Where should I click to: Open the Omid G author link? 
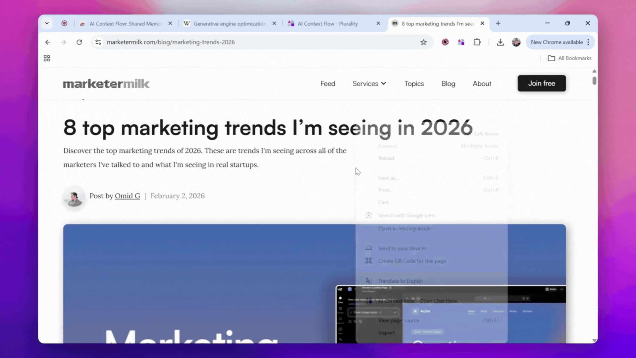pos(127,196)
